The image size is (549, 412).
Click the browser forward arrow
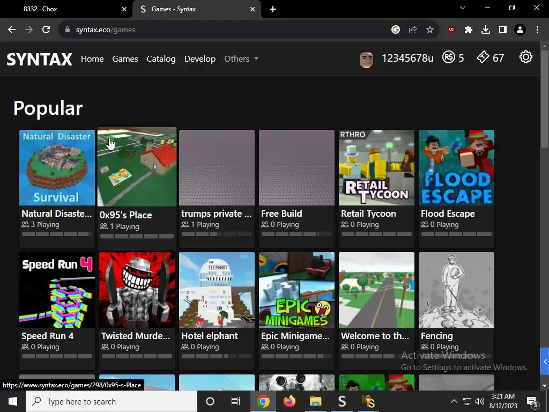pyautogui.click(x=29, y=30)
